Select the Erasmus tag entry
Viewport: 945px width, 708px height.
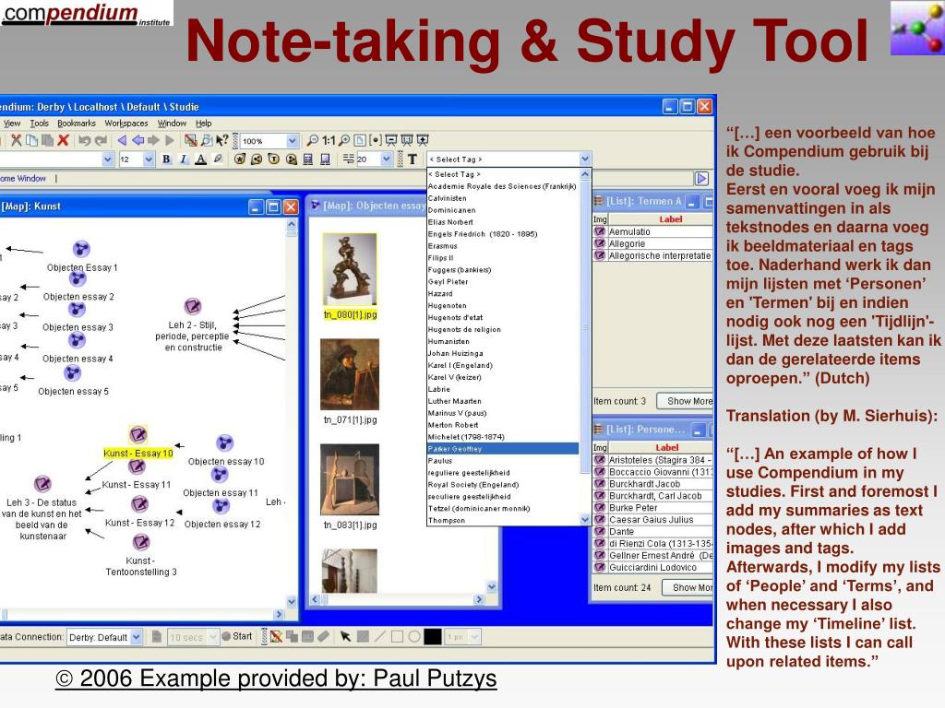pyautogui.click(x=503, y=245)
